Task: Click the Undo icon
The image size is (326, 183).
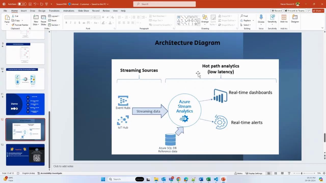Action: [35, 4]
